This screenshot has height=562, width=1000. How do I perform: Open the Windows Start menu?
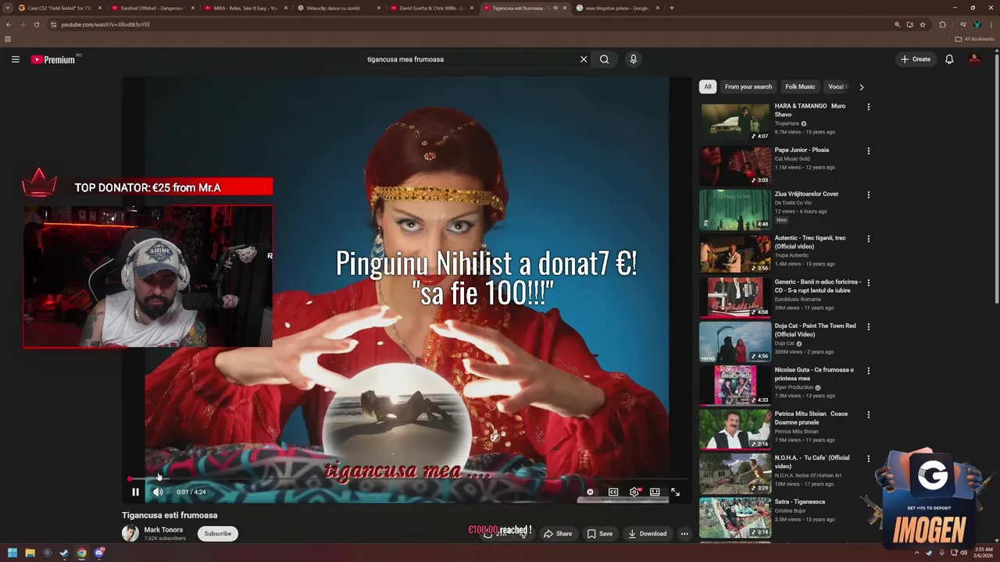pyautogui.click(x=12, y=553)
